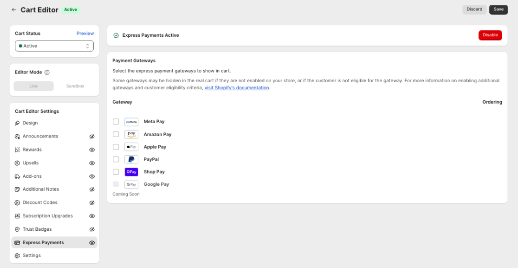Click the disabled Google Pay checkbox
This screenshot has width=518, height=268.
(x=116, y=184)
